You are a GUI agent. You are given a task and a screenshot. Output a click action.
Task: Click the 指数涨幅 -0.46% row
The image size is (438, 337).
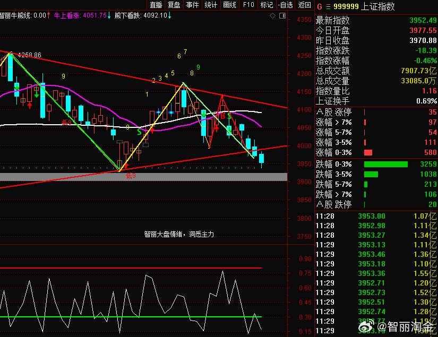tap(376, 61)
